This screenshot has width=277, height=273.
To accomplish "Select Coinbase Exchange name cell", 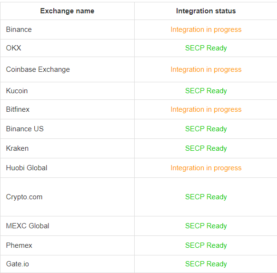I will 38,69.
